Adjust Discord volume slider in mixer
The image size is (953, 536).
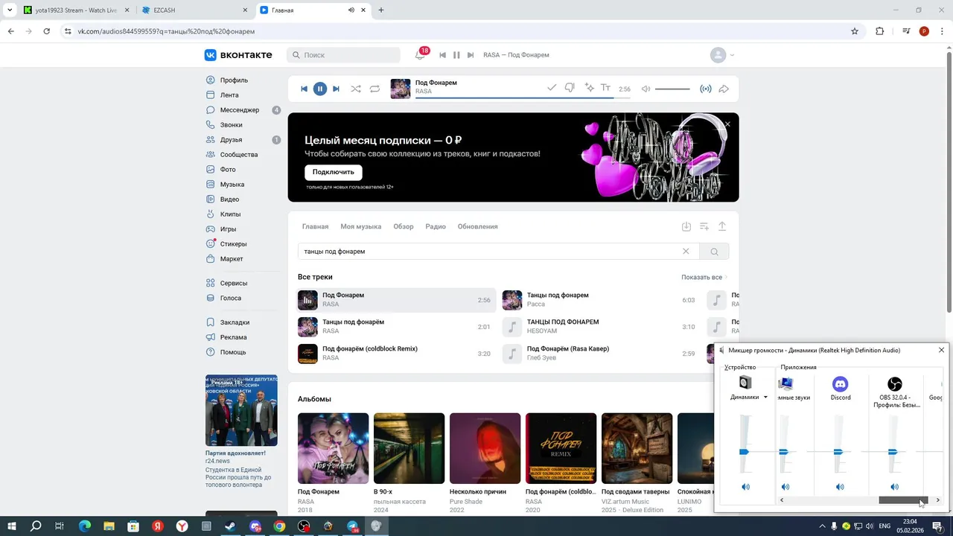point(838,451)
